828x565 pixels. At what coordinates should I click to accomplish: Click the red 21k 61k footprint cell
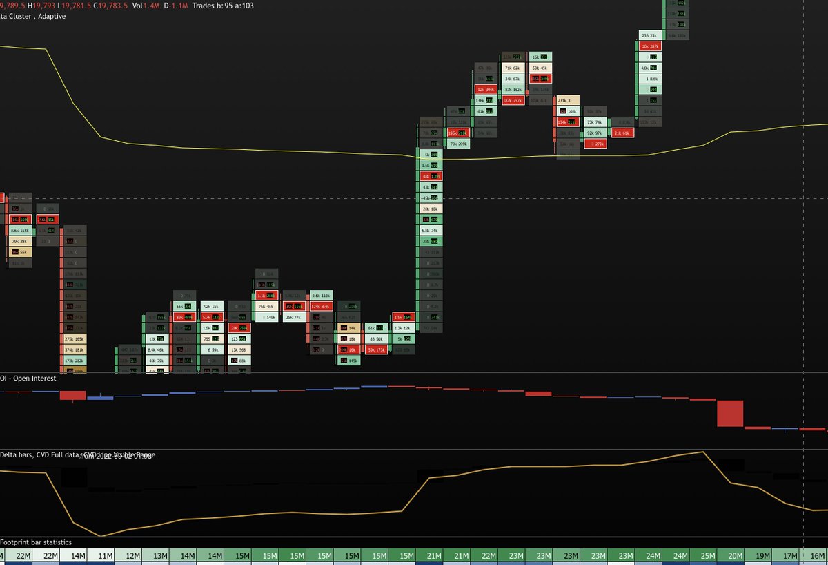coord(622,133)
